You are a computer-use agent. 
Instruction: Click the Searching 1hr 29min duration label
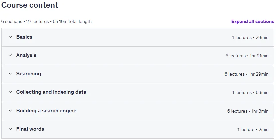259,74
